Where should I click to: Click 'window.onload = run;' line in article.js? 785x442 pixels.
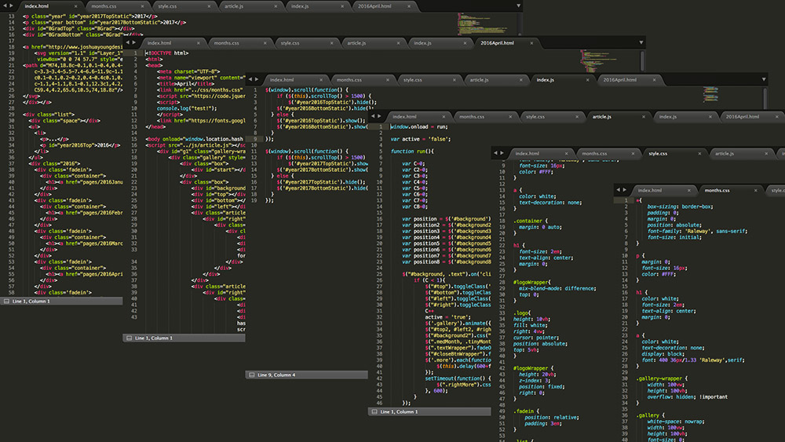click(x=419, y=126)
